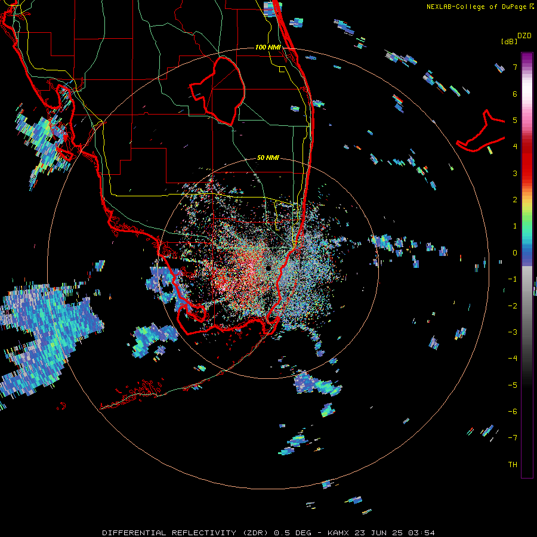The height and width of the screenshot is (537, 537).
Task: Click the -2 value on the color scale
Action: pyautogui.click(x=513, y=306)
